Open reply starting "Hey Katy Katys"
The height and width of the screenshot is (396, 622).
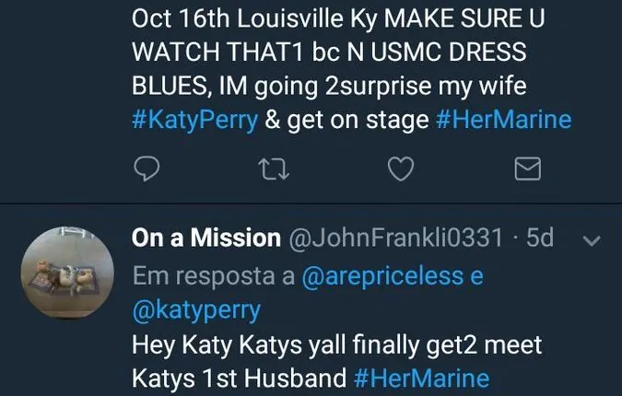[x=336, y=345]
